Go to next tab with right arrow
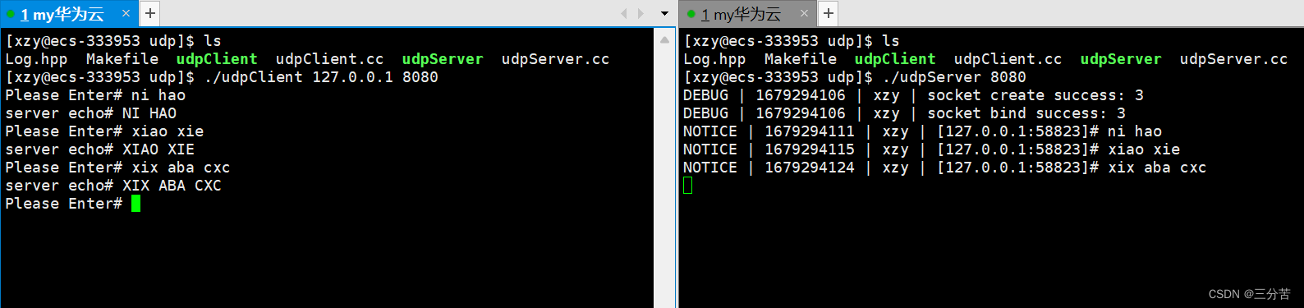 [641, 13]
